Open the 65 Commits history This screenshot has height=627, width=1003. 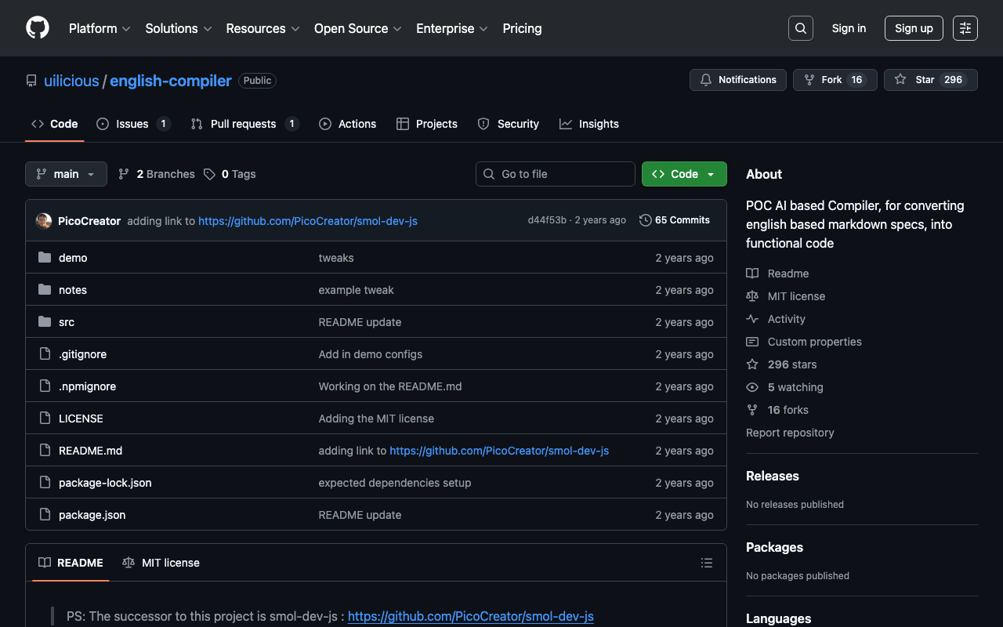[675, 220]
